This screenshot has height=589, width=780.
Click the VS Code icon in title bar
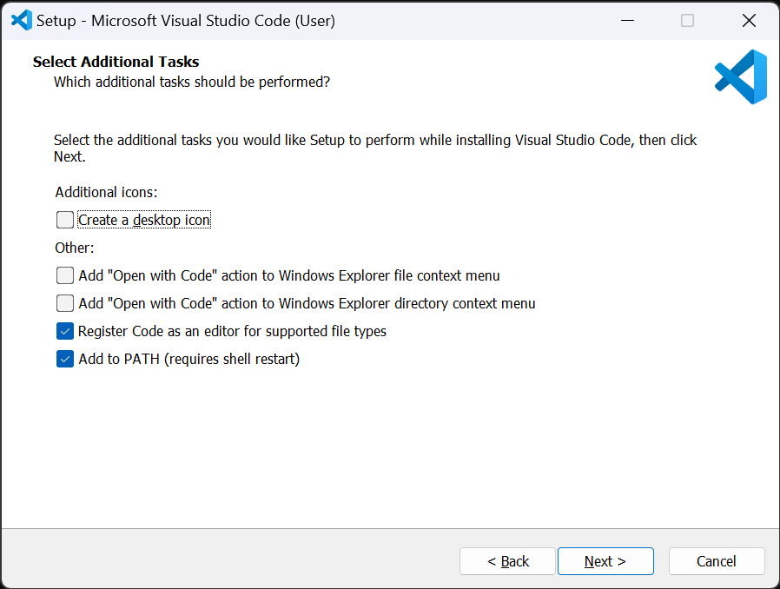pos(22,20)
